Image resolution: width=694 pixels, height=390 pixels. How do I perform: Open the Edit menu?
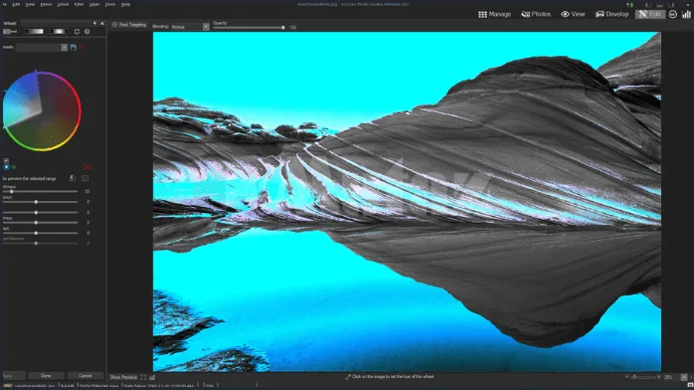[16, 4]
